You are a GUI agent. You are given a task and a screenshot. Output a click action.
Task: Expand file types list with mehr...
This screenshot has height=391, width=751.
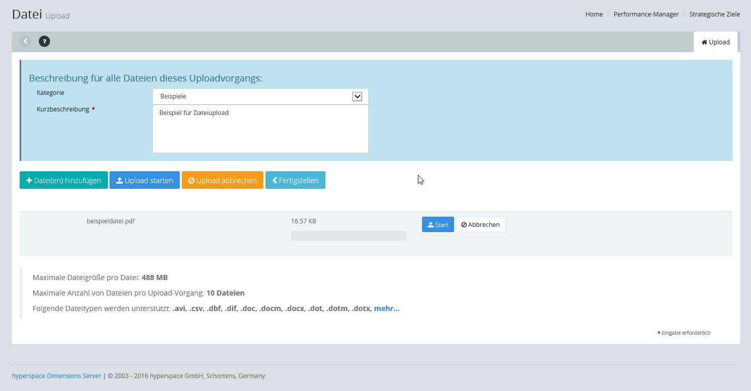386,308
